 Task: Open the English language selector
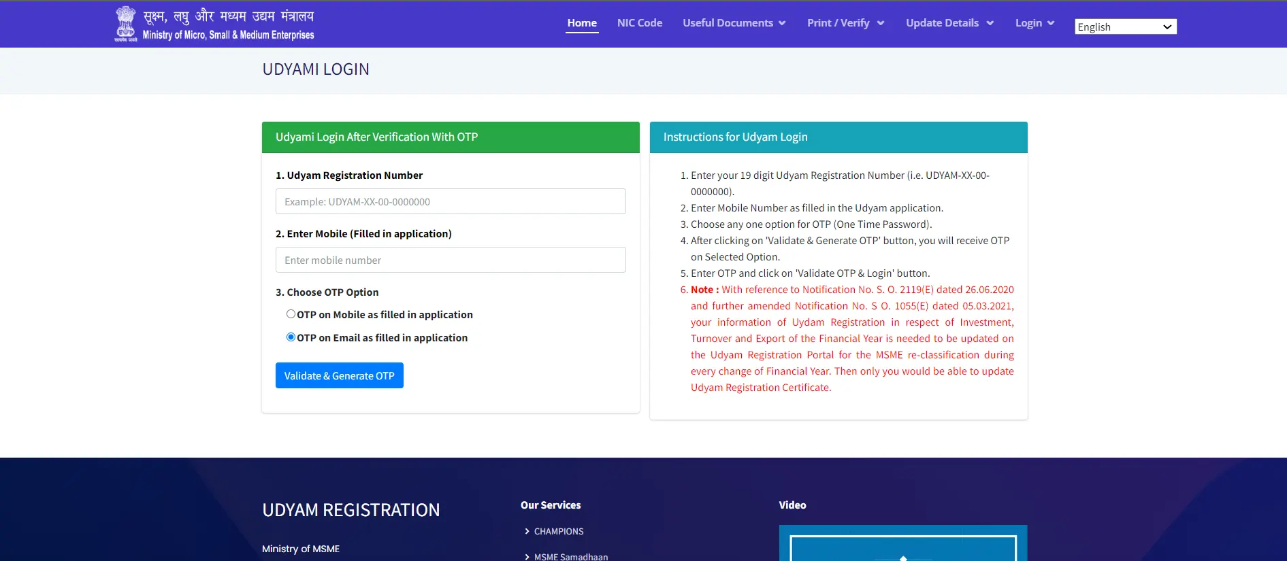click(1126, 27)
